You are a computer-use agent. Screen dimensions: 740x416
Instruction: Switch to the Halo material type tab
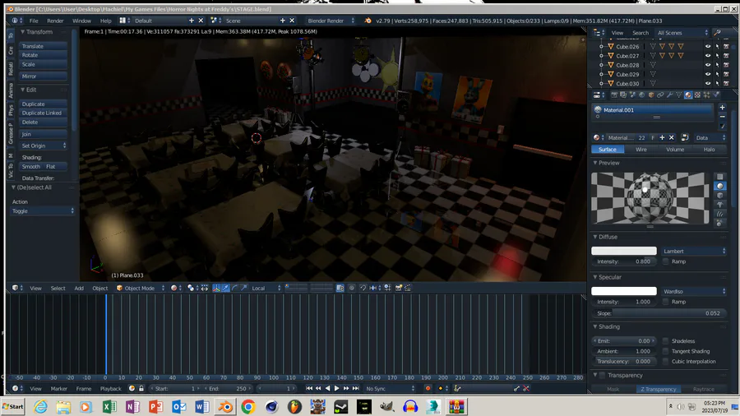[709, 150]
